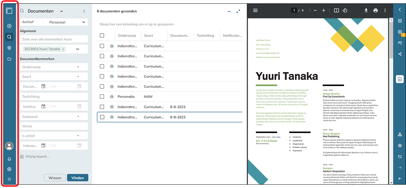Screen dimensions: 406x188
Task: Click the 'Zoek over alle kenmerken heen' search field
Action: point(54,40)
